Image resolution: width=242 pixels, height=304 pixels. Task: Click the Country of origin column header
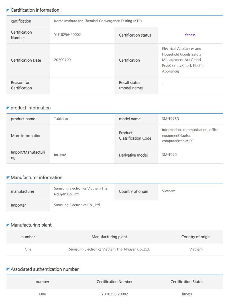point(196,237)
